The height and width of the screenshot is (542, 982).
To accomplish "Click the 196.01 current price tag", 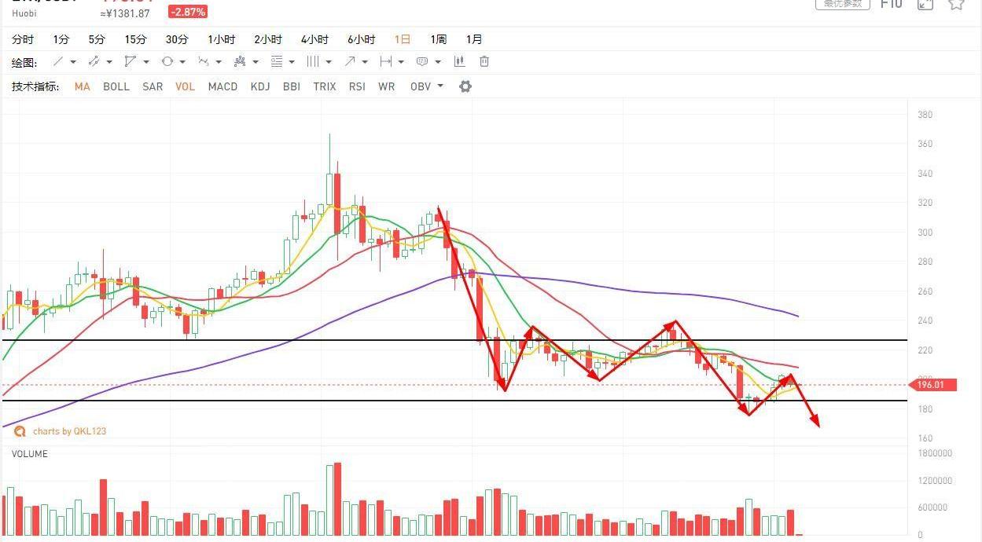I will (932, 385).
